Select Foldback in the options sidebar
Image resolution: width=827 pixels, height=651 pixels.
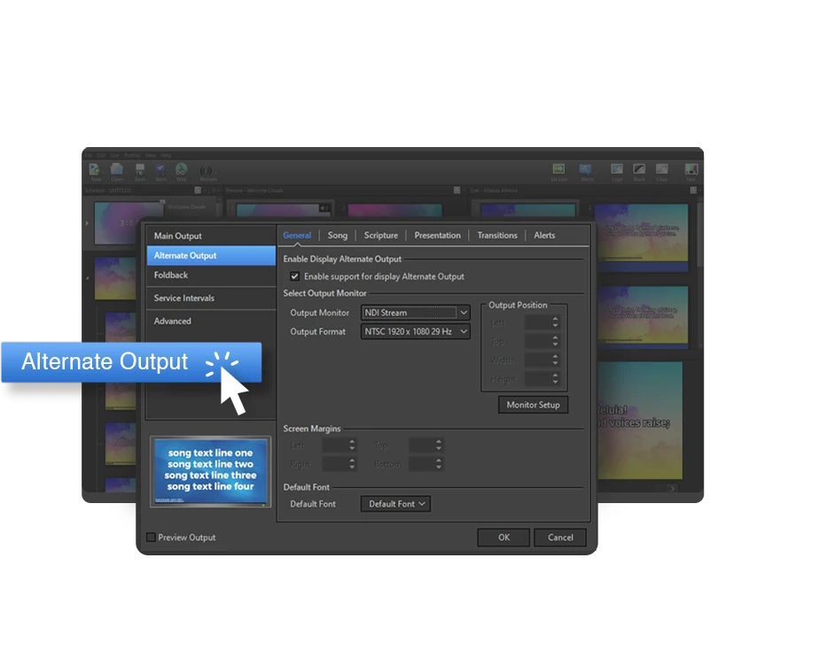point(211,275)
